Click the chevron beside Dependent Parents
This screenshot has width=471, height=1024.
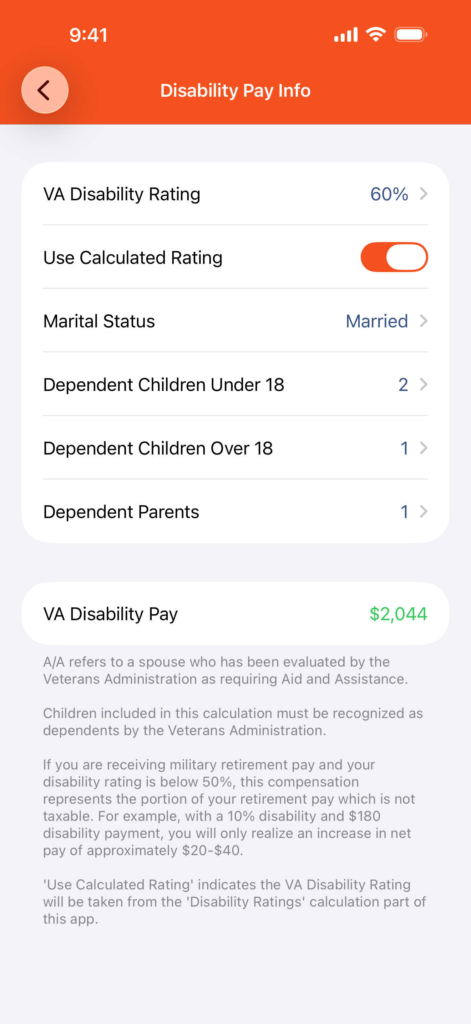coord(423,512)
